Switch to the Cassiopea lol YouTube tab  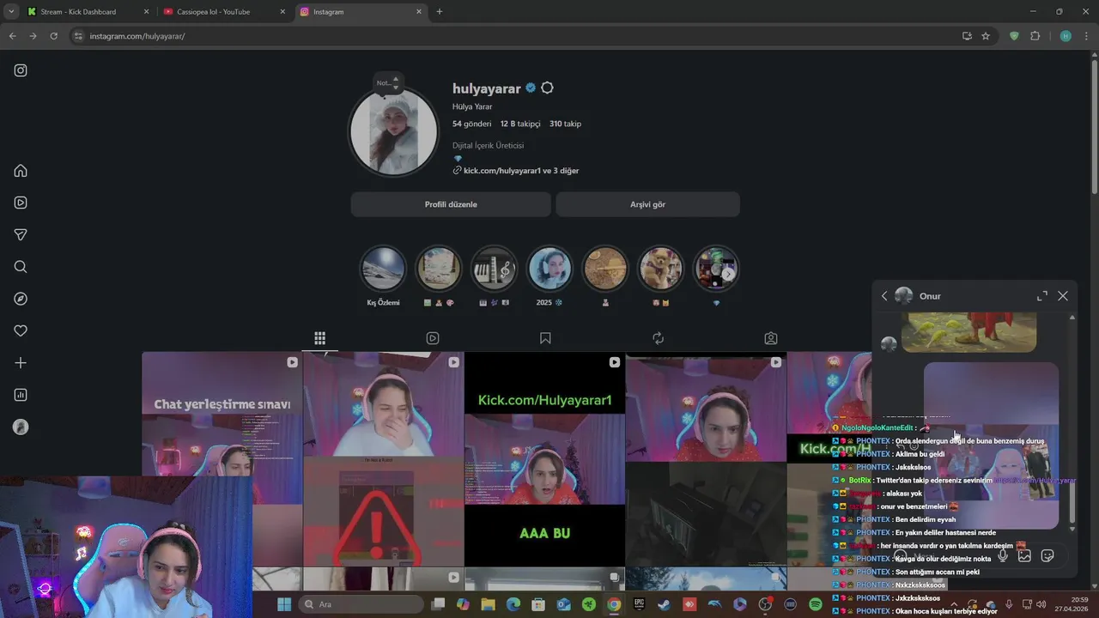tap(223, 12)
